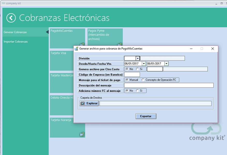The width and height of the screenshot is (227, 155).
Task: Open the Tarjeta Mastercard tile
Action: coord(62,83)
